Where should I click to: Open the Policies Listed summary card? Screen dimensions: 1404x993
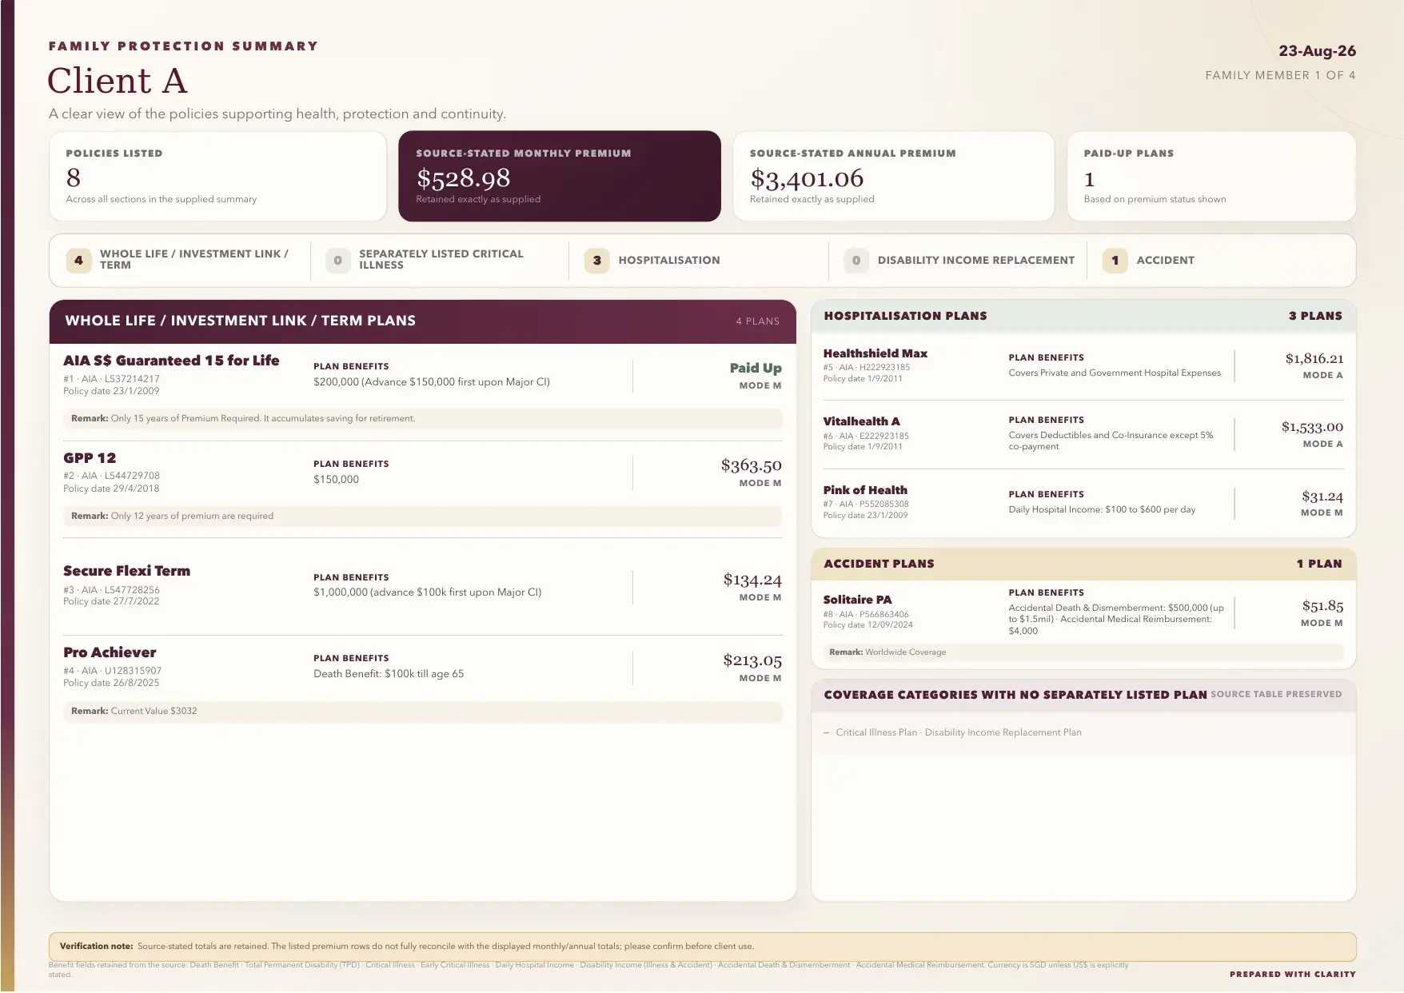[217, 177]
